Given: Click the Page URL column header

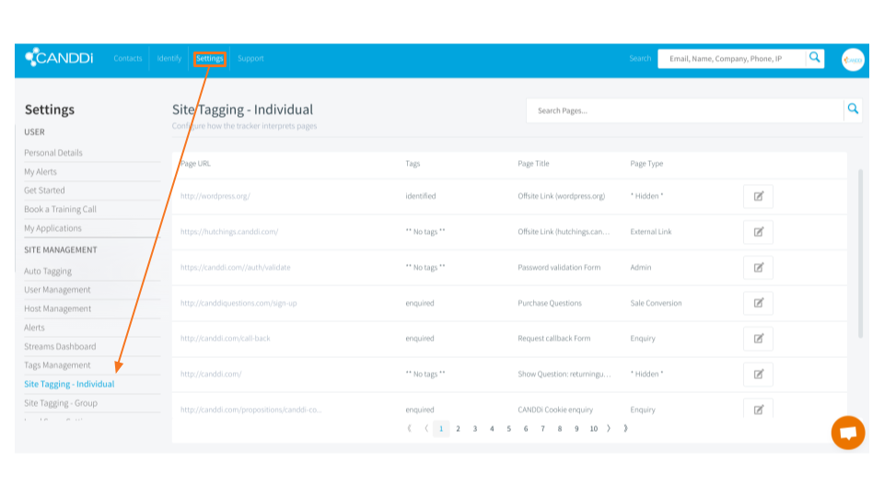Looking at the screenshot, I should (x=195, y=164).
